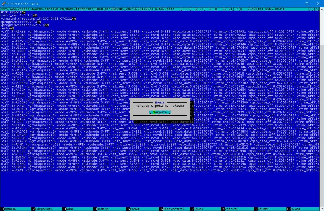Click the Поиск dialog title
The height and width of the screenshot is (211, 324).
tap(160, 103)
